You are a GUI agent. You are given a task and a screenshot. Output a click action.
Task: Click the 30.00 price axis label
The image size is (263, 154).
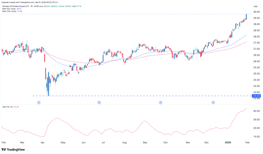[256, 12]
